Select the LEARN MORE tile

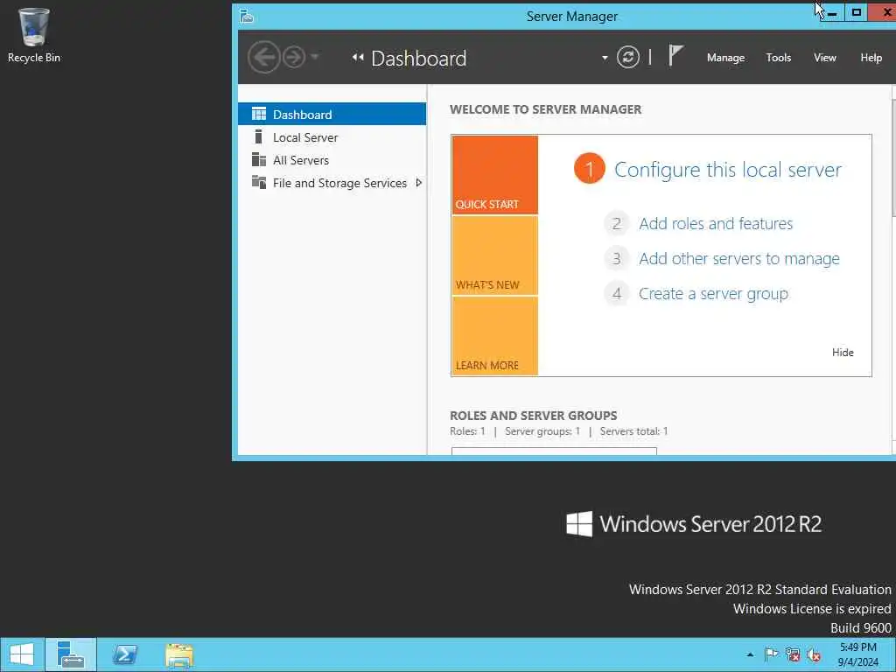pyautogui.click(x=495, y=336)
